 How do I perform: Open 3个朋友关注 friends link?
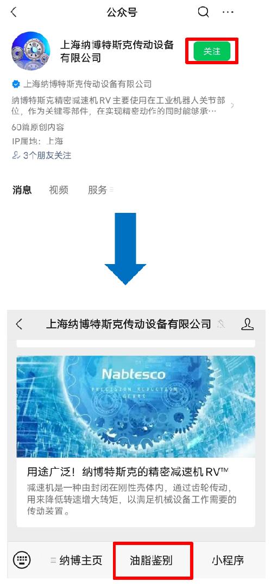(x=42, y=155)
